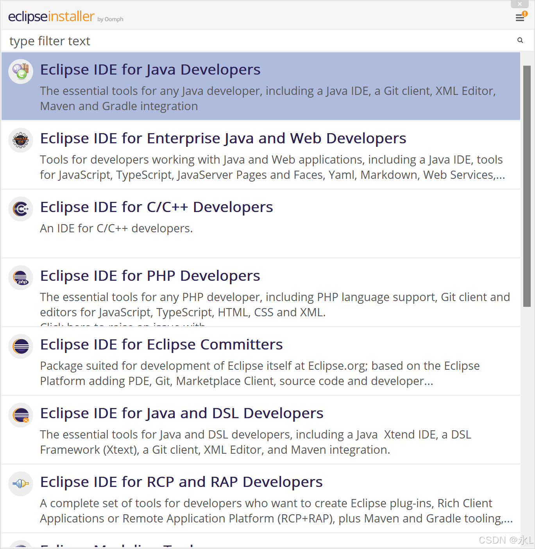Click the PHP Developers package icon
This screenshot has height=549, width=535.
coord(20,278)
